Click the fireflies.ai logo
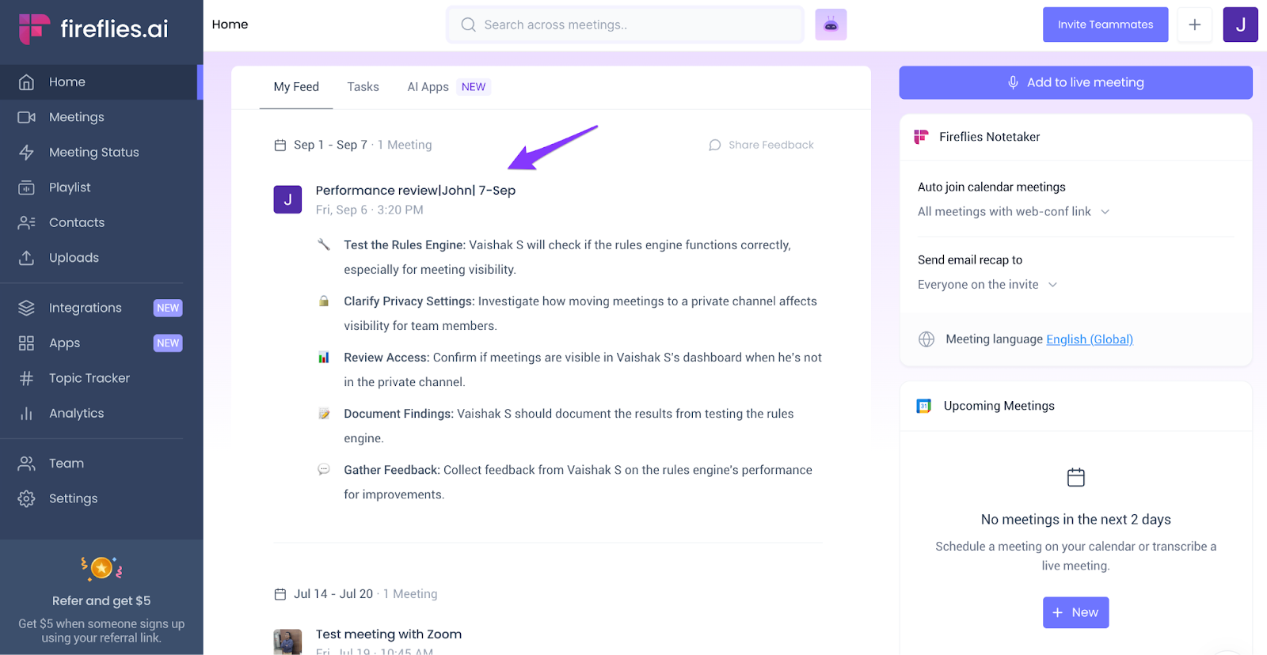The image size is (1267, 655). 93,28
